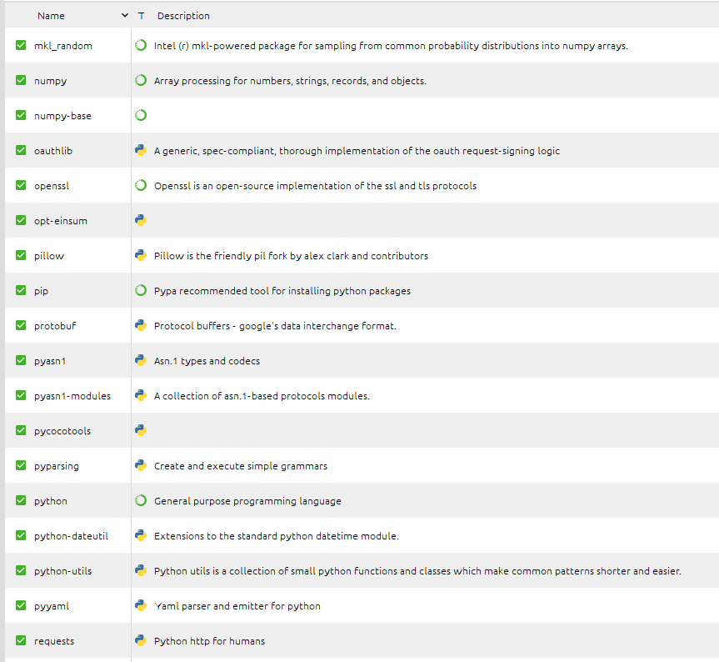The height and width of the screenshot is (662, 719).
Task: Click the Python type icon for pillow
Action: click(141, 255)
